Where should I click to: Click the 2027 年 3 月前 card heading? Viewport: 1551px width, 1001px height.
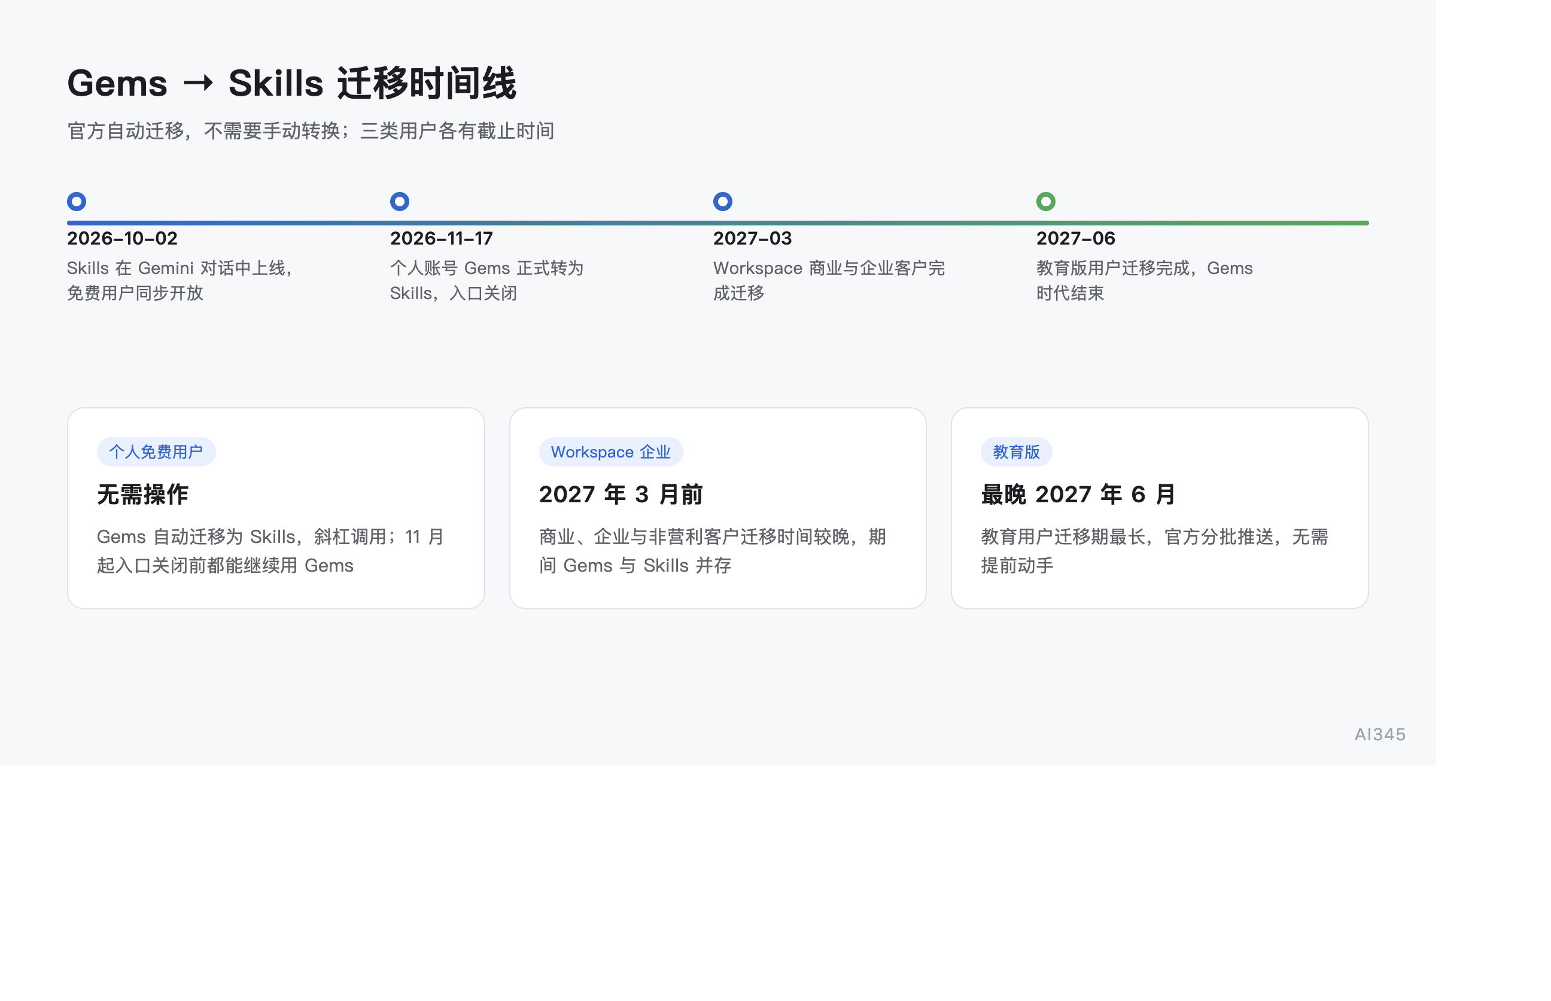point(621,495)
